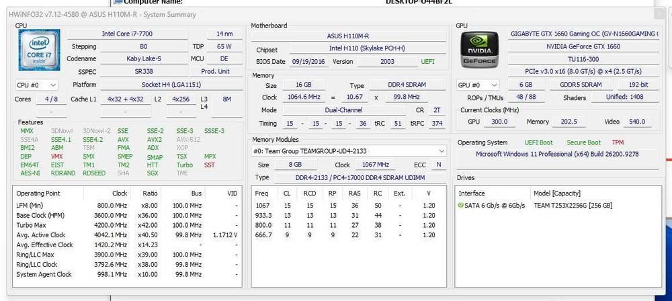672x301 pixels.
Task: Click the Kaby Lake-S codename value
Action: pyautogui.click(x=144, y=58)
